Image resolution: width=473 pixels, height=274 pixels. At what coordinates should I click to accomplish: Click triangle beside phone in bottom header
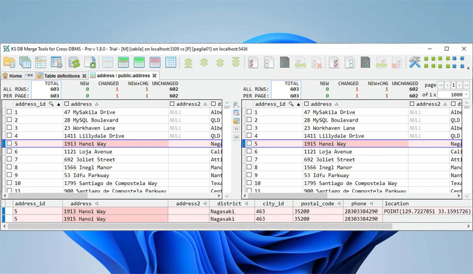click(x=371, y=204)
